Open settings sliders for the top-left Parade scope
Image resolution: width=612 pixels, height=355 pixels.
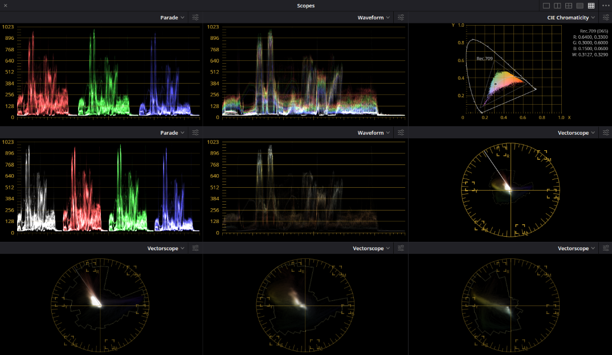click(195, 17)
